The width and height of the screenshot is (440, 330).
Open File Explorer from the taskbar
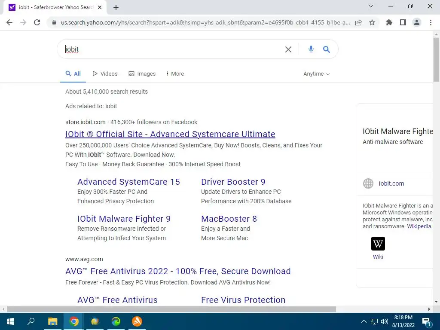click(52, 321)
